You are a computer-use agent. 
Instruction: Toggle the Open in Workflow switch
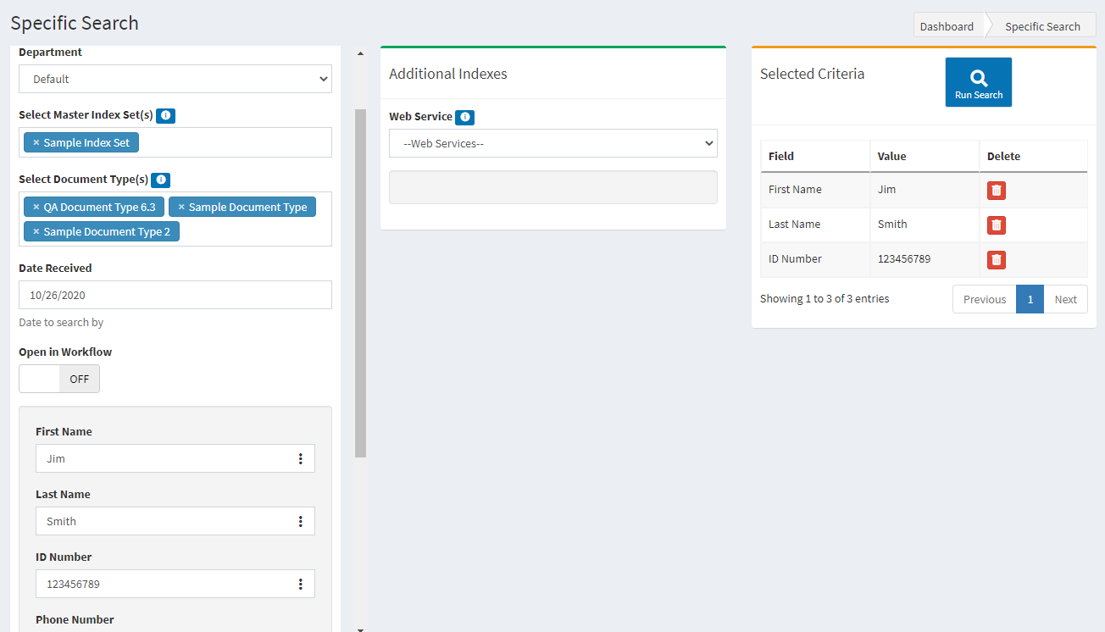[x=59, y=380]
